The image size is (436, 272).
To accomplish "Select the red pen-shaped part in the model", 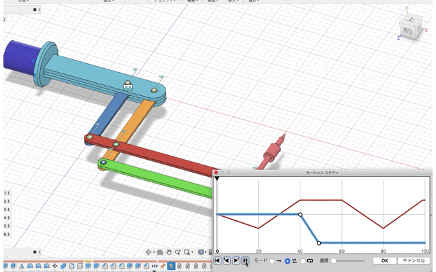I will point(271,152).
